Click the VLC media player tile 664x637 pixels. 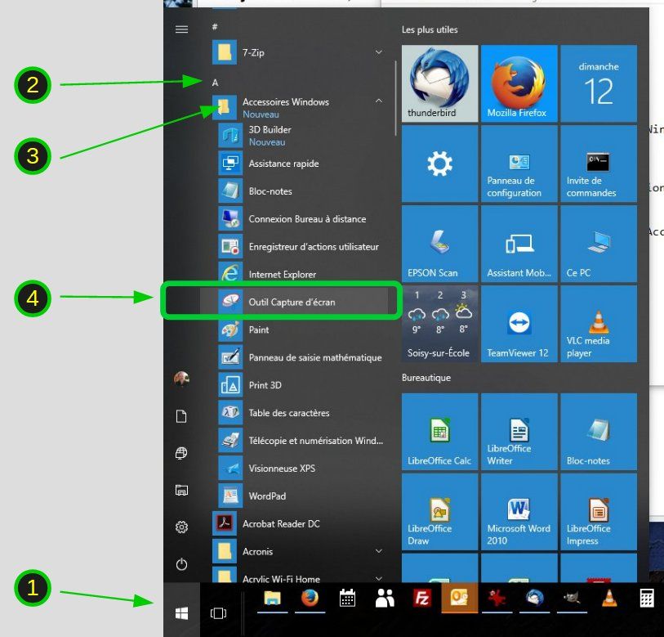599,323
